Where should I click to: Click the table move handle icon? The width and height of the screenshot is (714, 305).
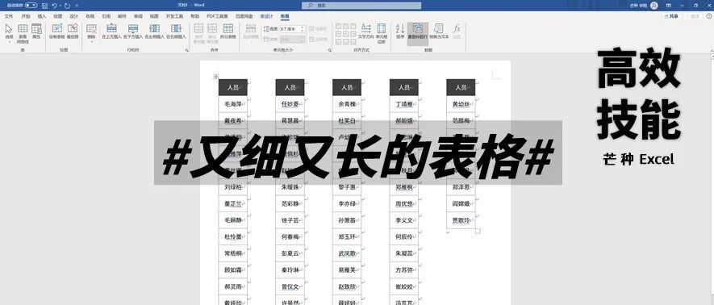(215, 77)
